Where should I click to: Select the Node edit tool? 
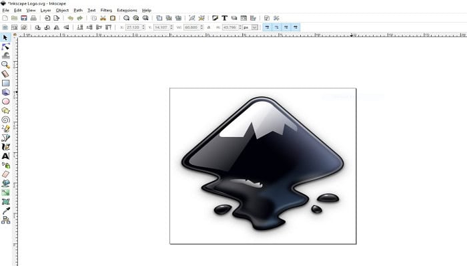click(x=5, y=47)
